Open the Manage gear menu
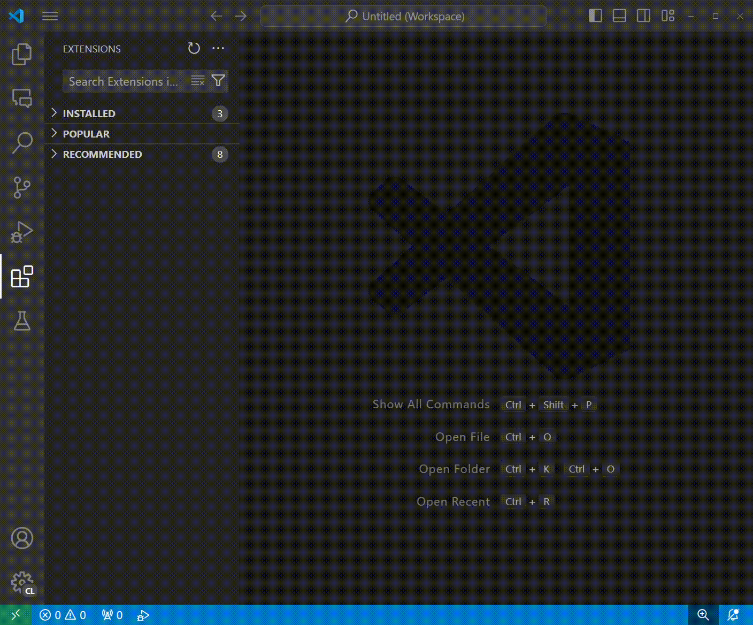Viewport: 753px width, 625px height. [22, 582]
